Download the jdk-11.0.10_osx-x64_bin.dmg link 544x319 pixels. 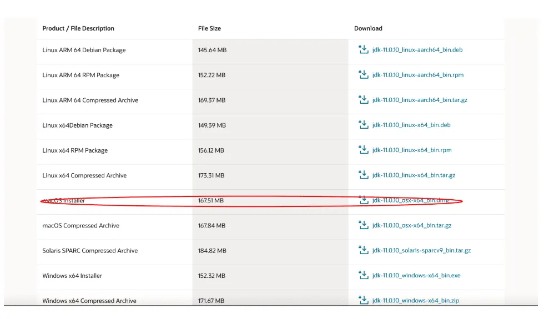coord(410,200)
